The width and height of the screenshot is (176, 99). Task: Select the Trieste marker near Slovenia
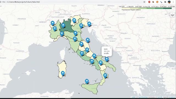click(x=89, y=24)
